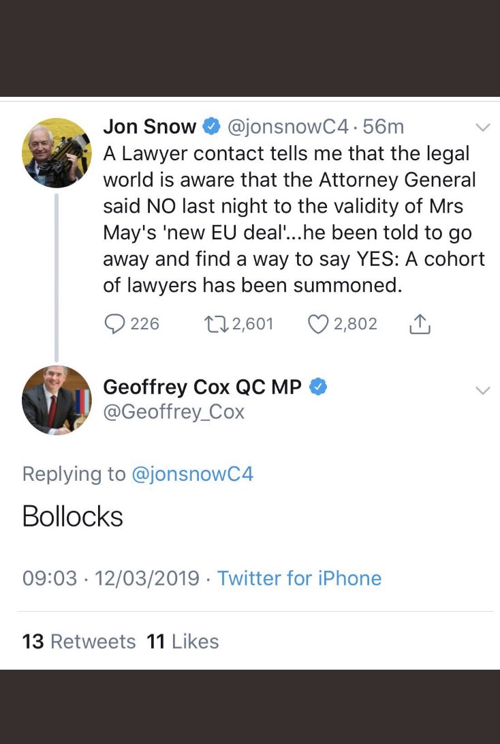Click the Jon Snow display name
The height and width of the screenshot is (744, 500).
[149, 127]
